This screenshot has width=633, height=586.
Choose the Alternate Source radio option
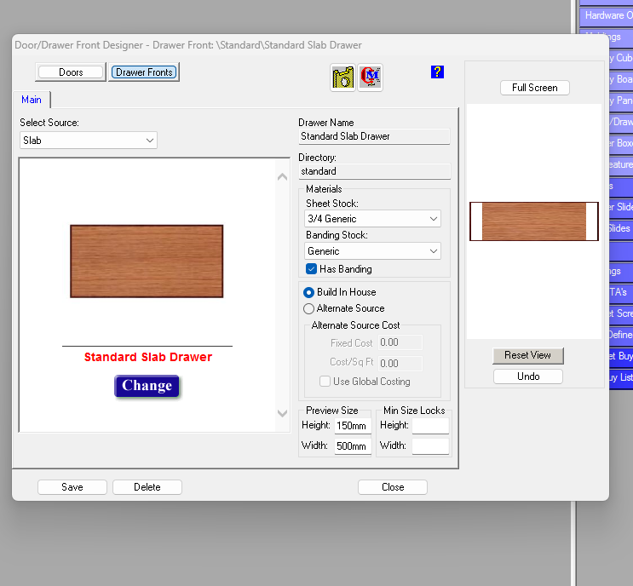point(309,308)
